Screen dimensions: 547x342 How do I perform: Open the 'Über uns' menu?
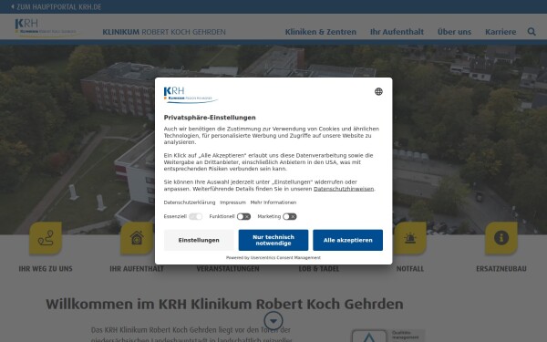tap(454, 32)
